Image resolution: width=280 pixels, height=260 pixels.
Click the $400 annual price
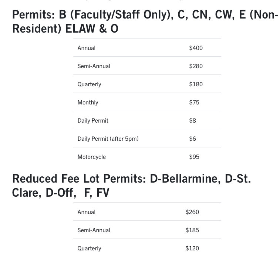[196, 48]
